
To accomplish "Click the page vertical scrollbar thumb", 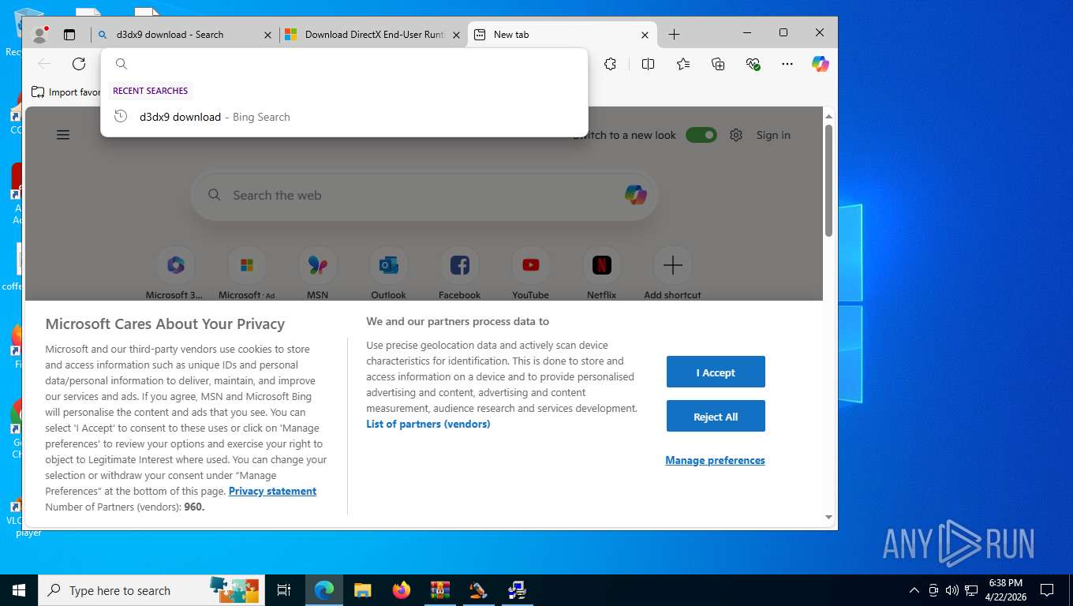I will tap(828, 180).
